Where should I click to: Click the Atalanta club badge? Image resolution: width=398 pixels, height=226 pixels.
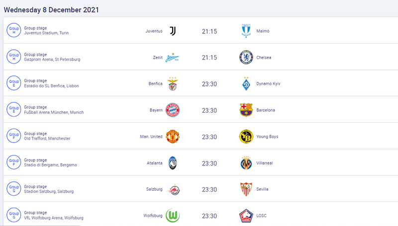click(x=173, y=163)
